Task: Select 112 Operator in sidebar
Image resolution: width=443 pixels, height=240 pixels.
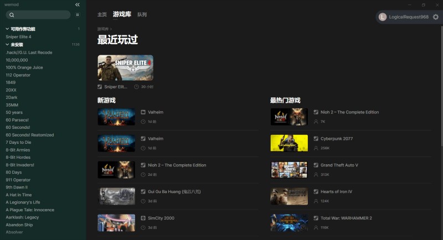Action: [18, 75]
